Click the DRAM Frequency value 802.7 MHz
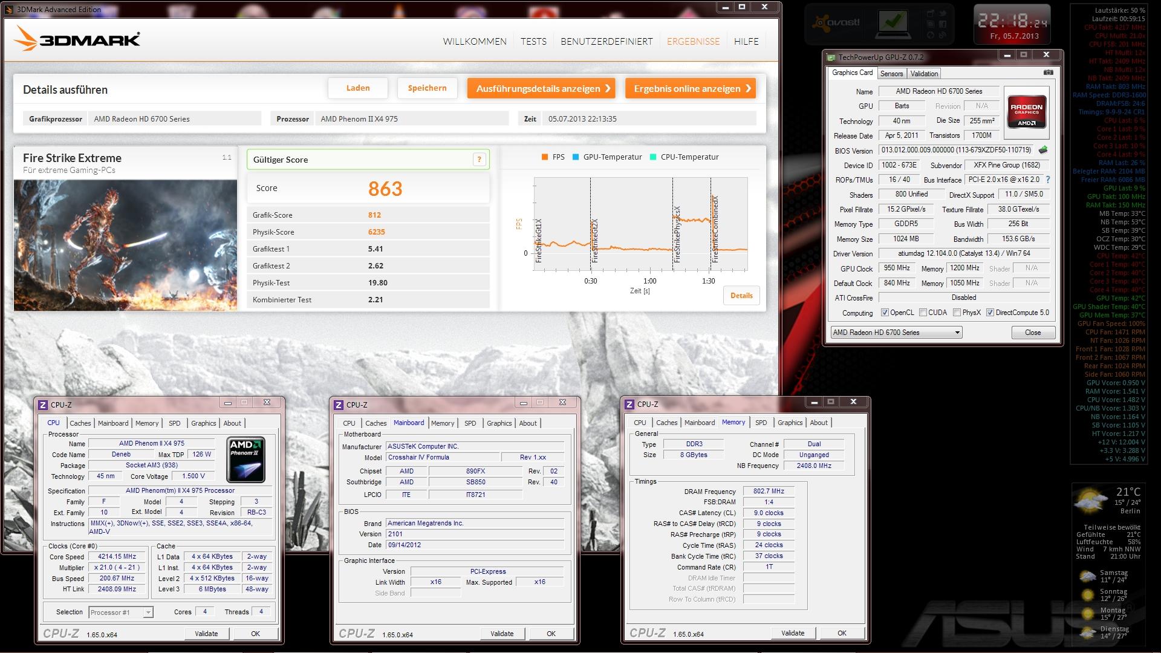This screenshot has height=653, width=1161. coord(769,492)
